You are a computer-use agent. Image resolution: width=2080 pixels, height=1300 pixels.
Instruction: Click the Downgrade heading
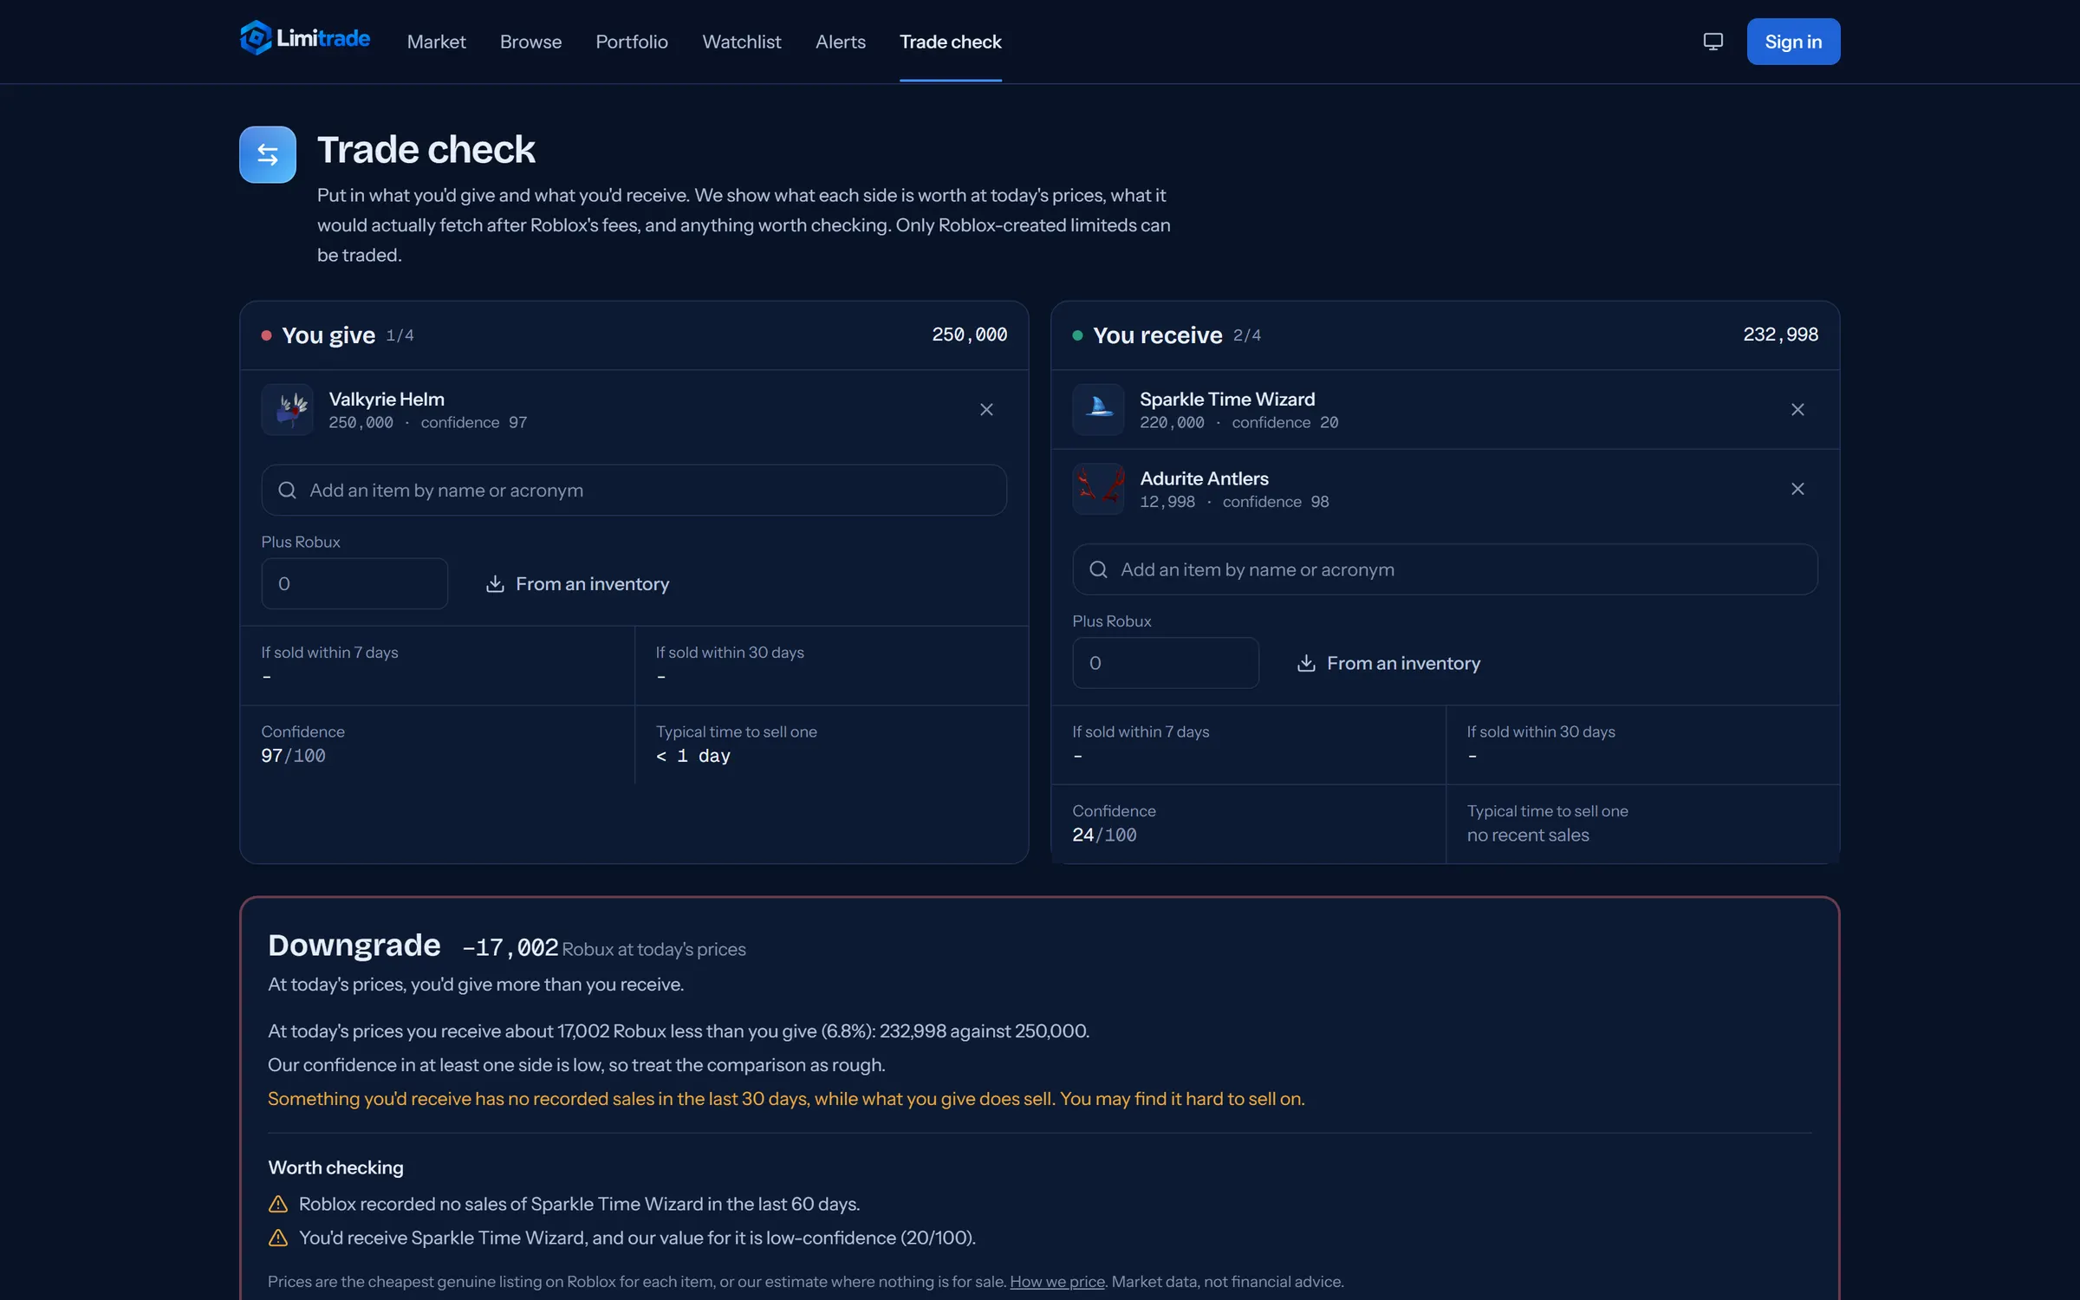click(354, 945)
